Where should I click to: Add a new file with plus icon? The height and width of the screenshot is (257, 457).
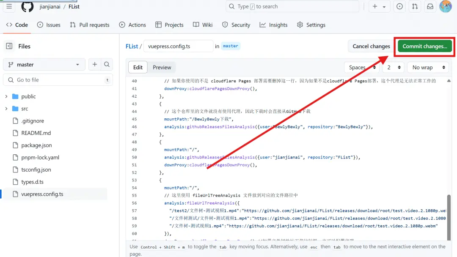point(95,64)
